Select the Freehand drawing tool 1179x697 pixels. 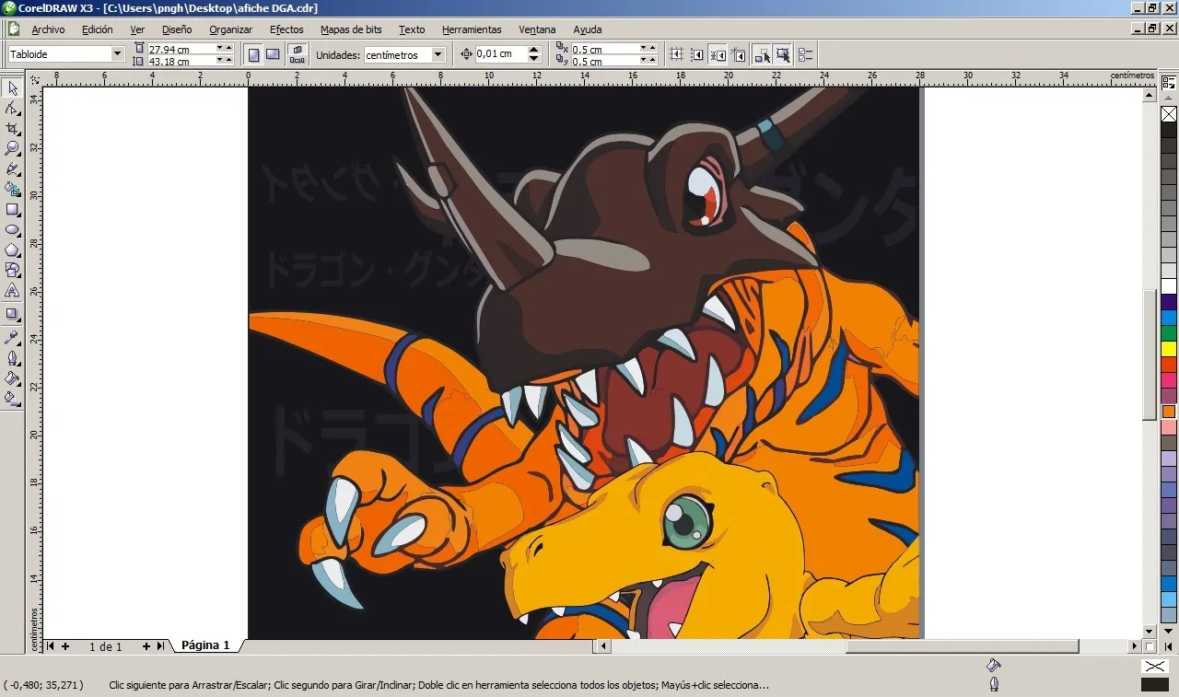[x=12, y=168]
